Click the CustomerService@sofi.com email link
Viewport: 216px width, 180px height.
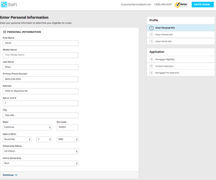coord(136,5)
